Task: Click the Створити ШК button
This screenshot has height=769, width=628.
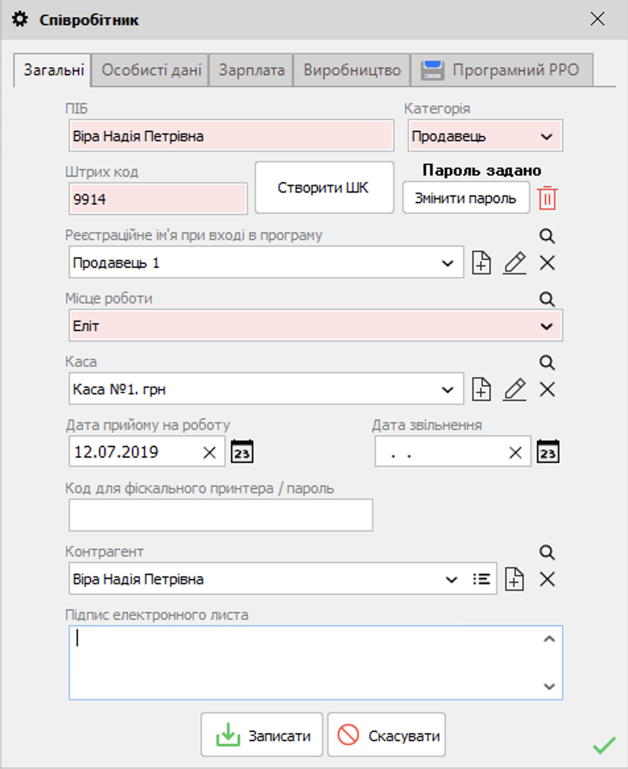Action: (324, 187)
